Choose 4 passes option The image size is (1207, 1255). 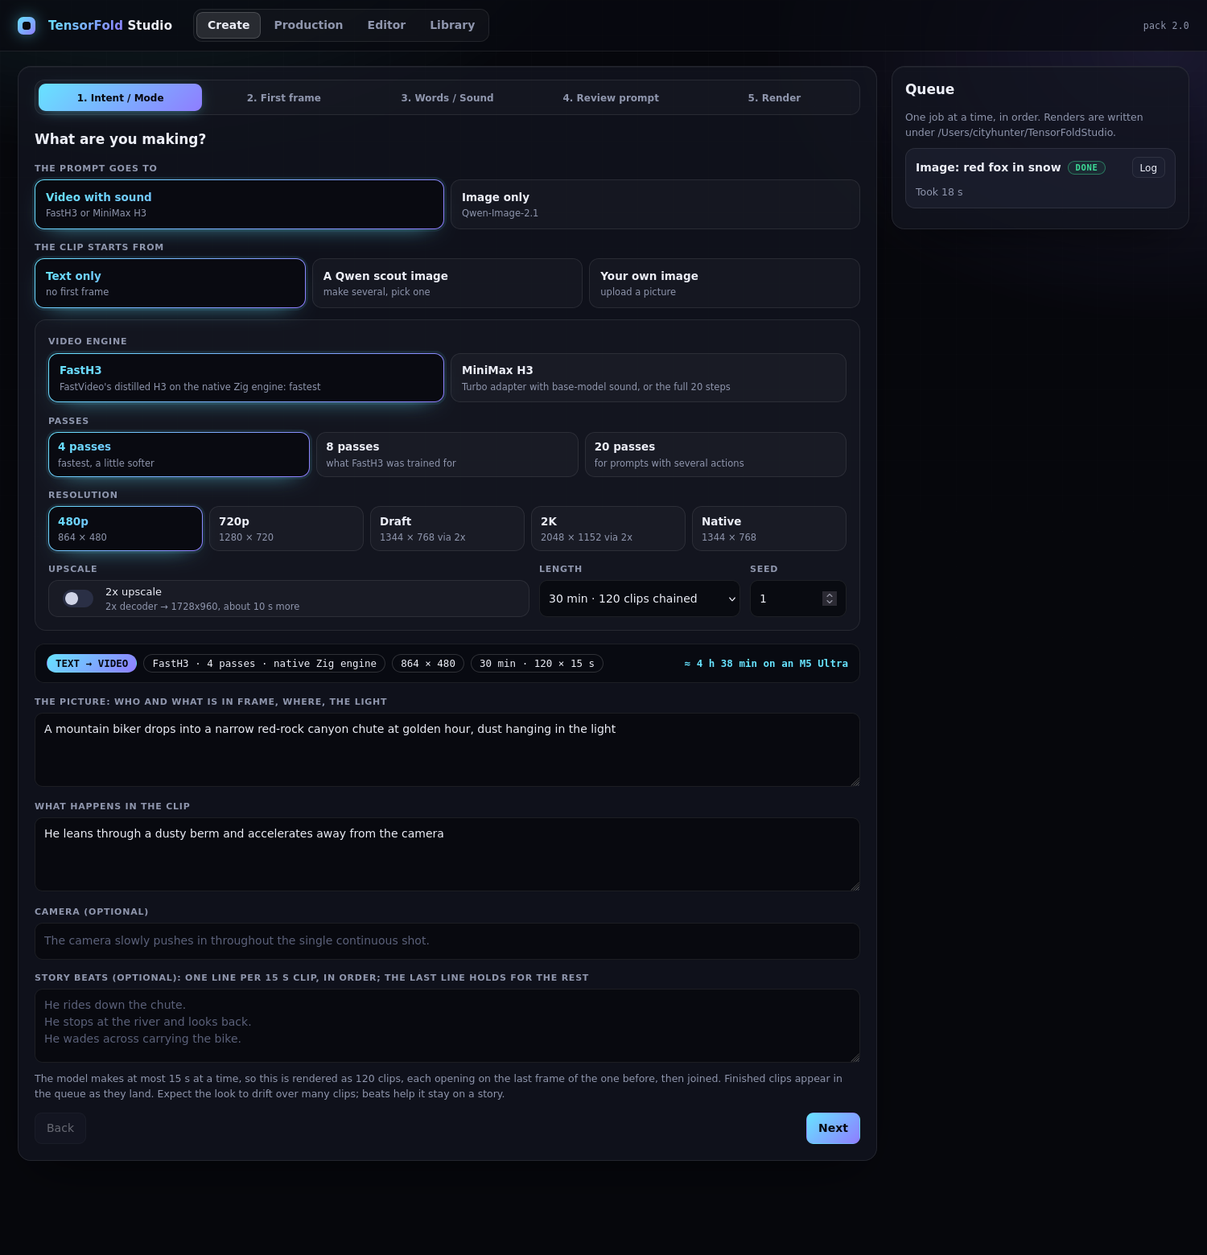179,455
